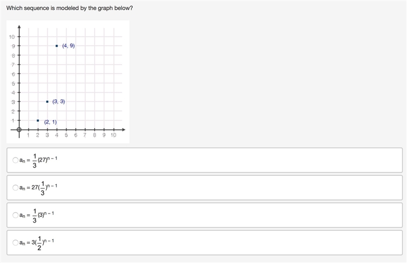
Task: Click the x-axis label 10
Action: tap(113, 135)
